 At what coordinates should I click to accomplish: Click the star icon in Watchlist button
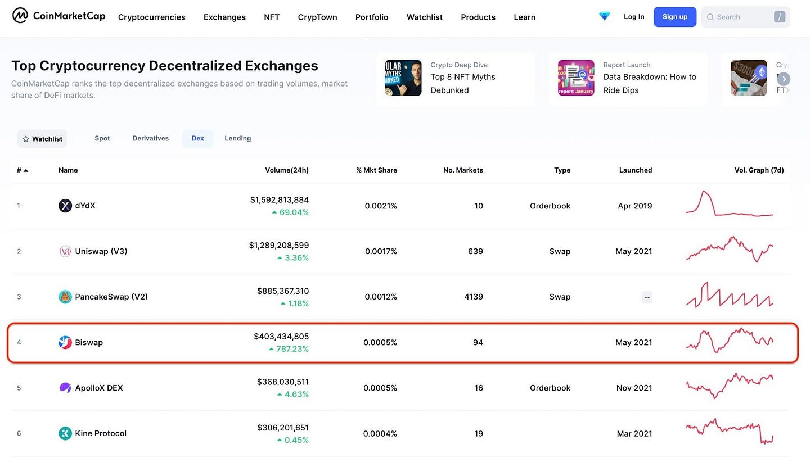tap(26, 139)
